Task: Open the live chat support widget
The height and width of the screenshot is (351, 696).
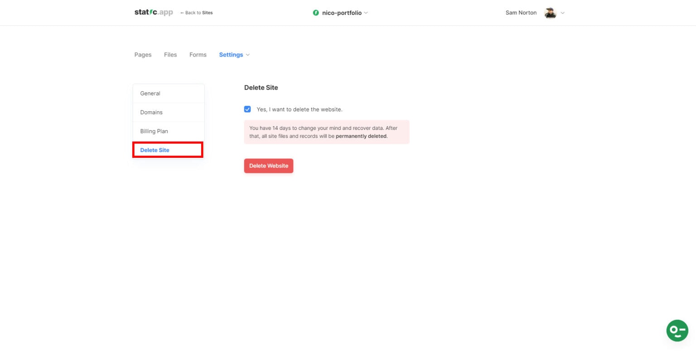Action: click(x=677, y=331)
